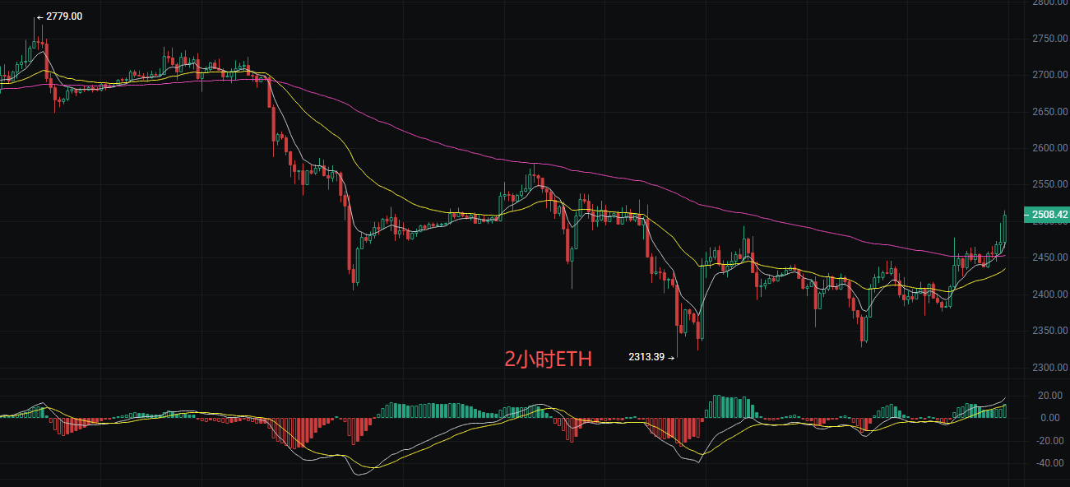The image size is (1070, 487).
Task: Click the high marker label 2779.00
Action: 65,16
